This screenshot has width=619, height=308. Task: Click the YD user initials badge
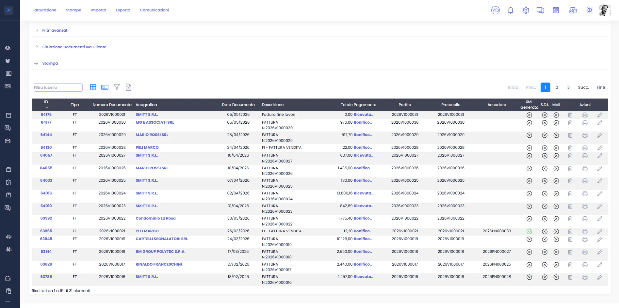tap(496, 10)
